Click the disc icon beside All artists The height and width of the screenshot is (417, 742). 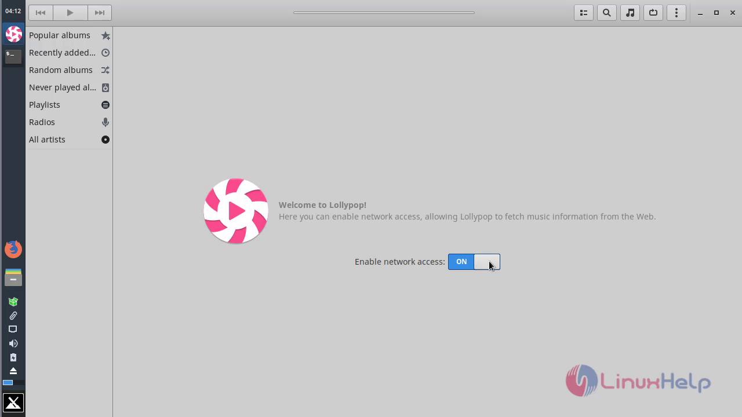[106, 140]
